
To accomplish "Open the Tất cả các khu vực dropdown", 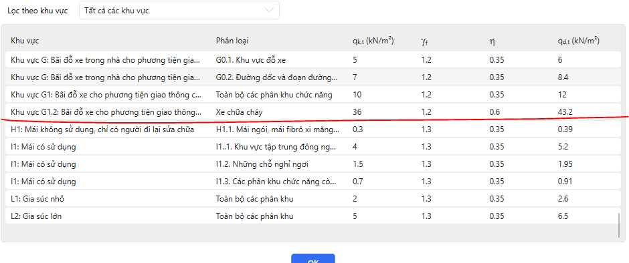I will [x=179, y=11].
